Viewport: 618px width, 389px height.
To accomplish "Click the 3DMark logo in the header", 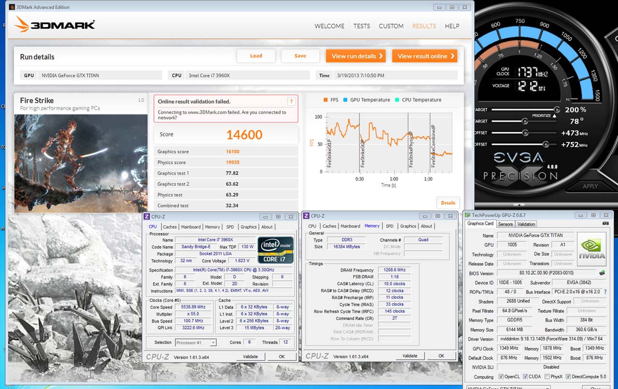I will pos(55,25).
